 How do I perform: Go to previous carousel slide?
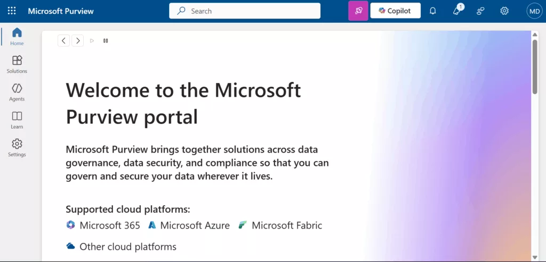[64, 40]
